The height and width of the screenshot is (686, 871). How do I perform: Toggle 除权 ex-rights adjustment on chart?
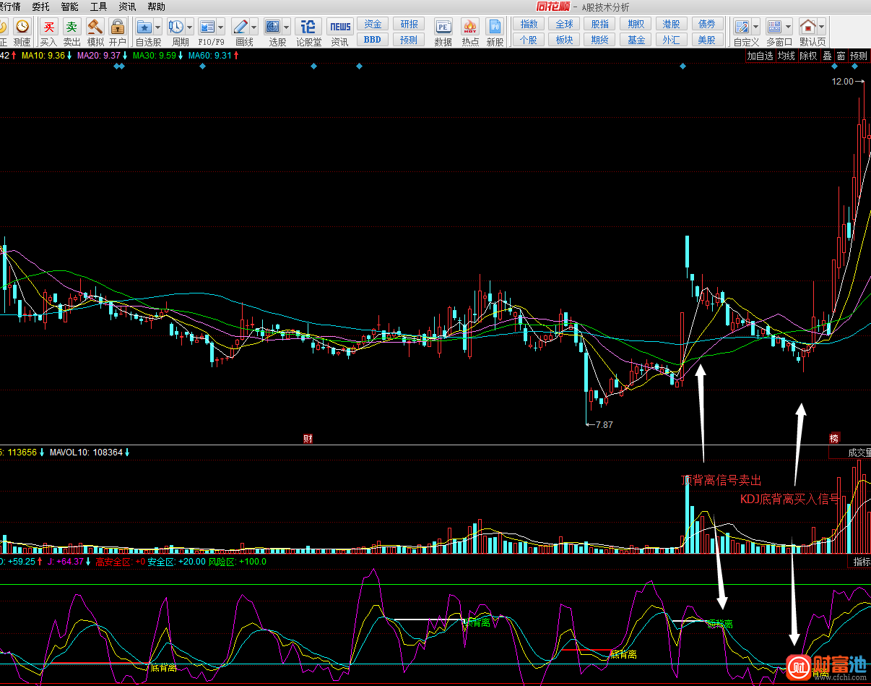tap(808, 56)
